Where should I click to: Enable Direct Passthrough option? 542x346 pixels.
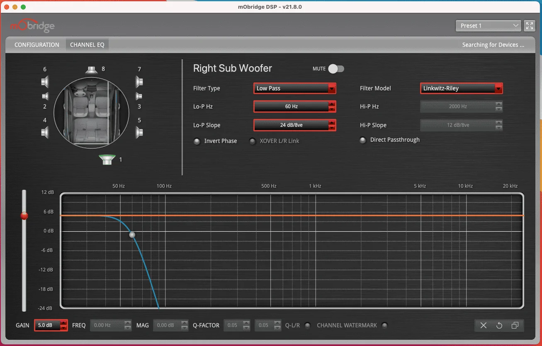(x=363, y=140)
